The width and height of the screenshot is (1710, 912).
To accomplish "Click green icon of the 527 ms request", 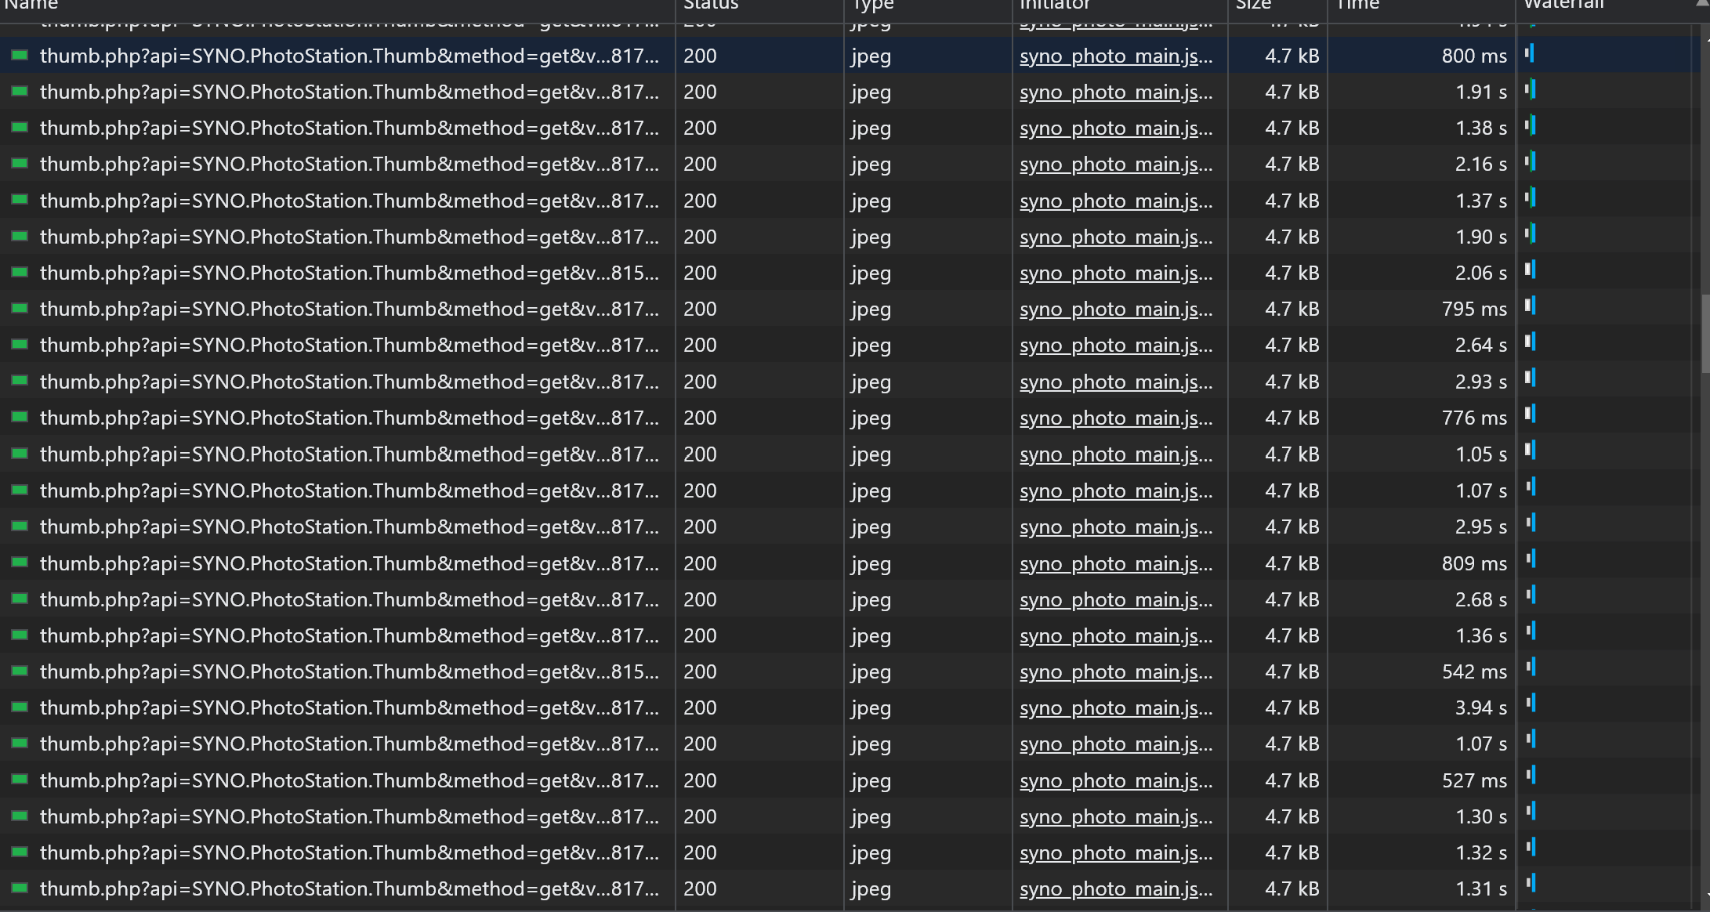I will point(20,780).
